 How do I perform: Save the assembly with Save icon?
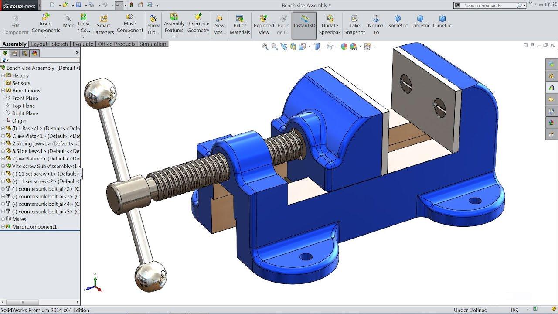pyautogui.click(x=78, y=5)
